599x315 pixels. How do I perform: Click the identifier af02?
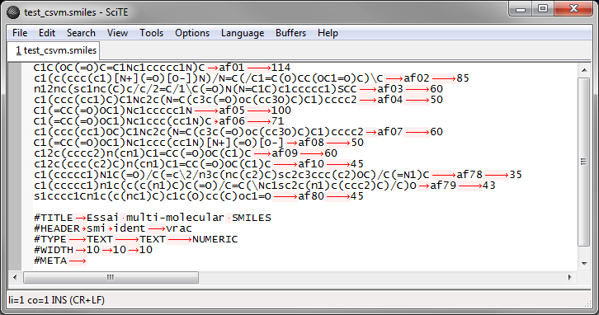click(417, 78)
